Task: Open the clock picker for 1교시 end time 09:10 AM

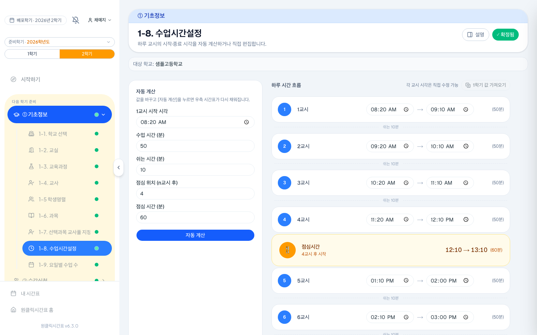Action: (466, 109)
